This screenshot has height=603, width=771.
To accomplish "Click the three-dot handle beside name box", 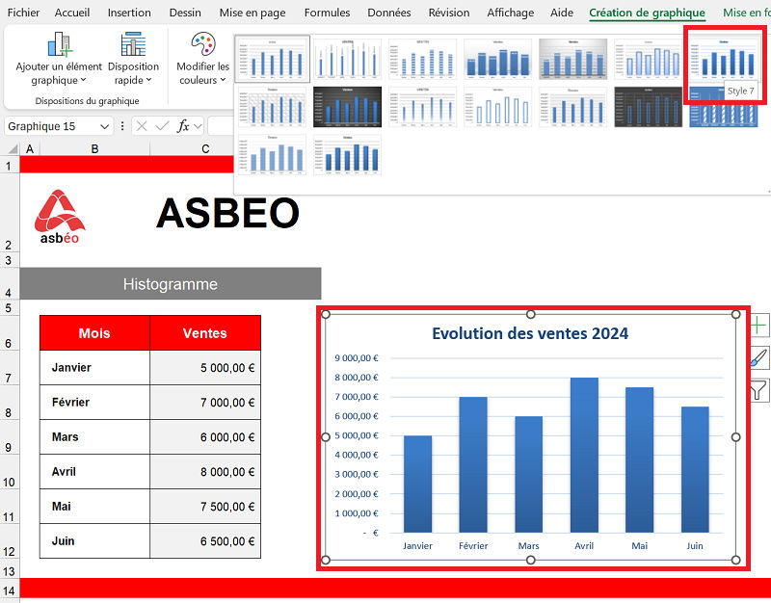I will point(122,127).
